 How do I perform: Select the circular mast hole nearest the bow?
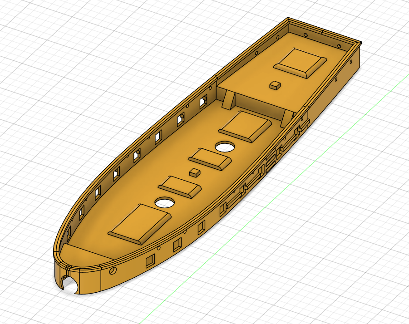coord(165,202)
